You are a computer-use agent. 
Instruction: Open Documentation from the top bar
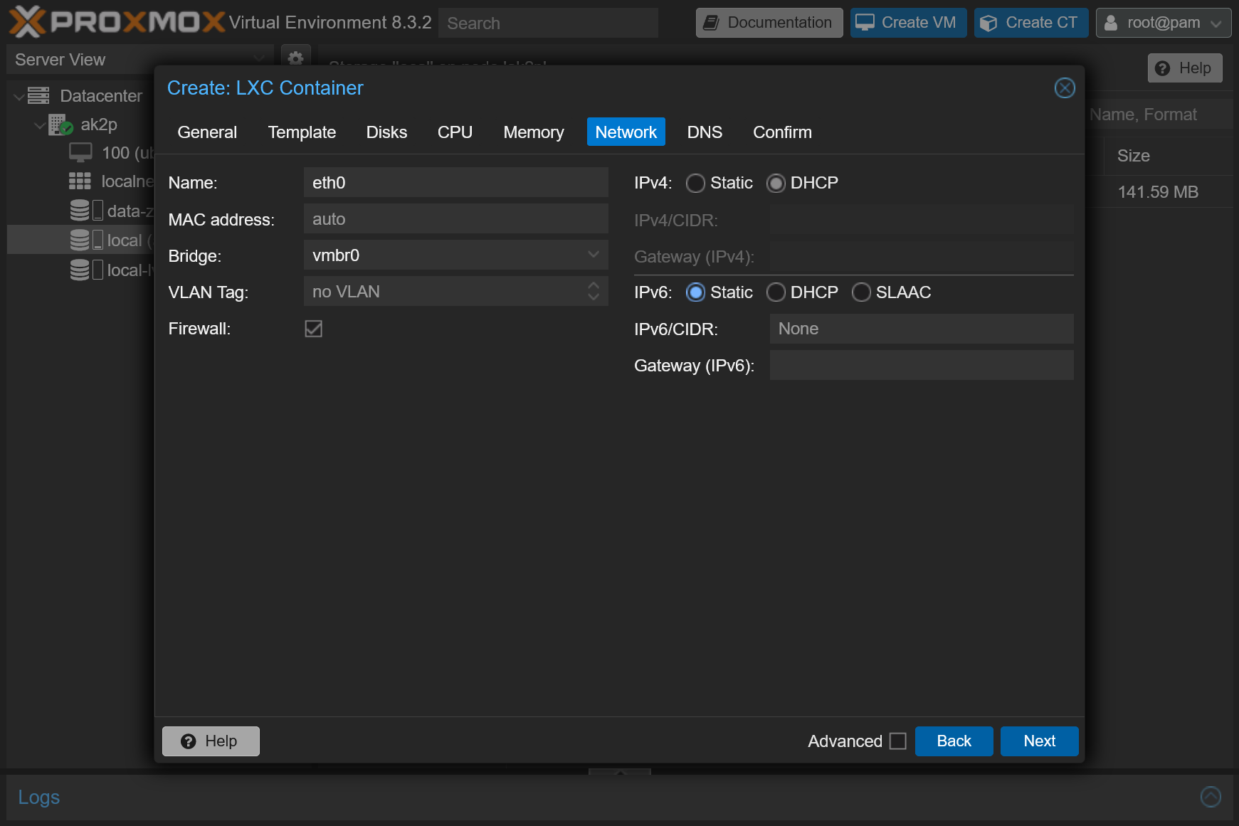click(x=769, y=23)
